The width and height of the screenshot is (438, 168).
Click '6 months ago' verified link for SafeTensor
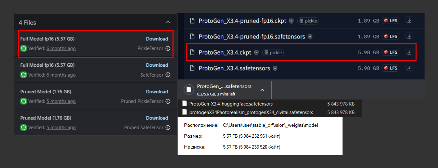coord(61,75)
